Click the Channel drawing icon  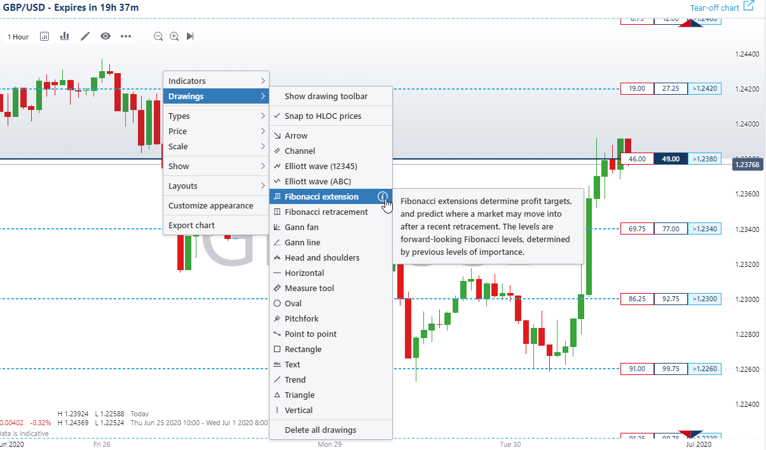[277, 151]
